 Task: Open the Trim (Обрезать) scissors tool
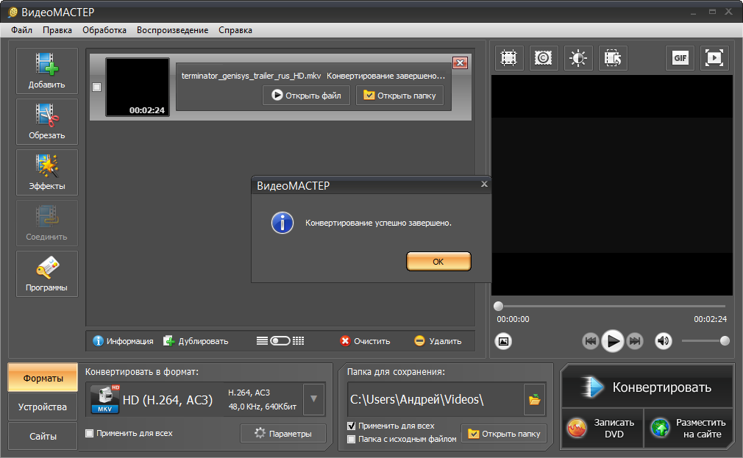pyautogui.click(x=47, y=122)
